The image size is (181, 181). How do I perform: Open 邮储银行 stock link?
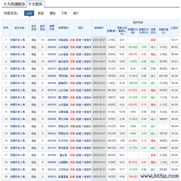(x=63, y=83)
